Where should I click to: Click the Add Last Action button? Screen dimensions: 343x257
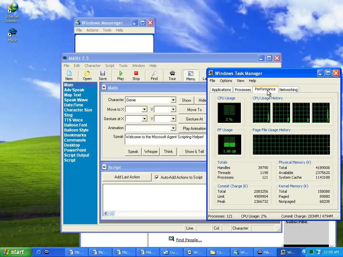click(127, 177)
